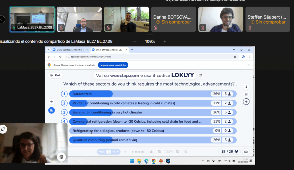Image resolution: width=294 pixels, height=170 pixels.
Task: Open Microsoft Edge from taskbar
Action: tap(146, 161)
